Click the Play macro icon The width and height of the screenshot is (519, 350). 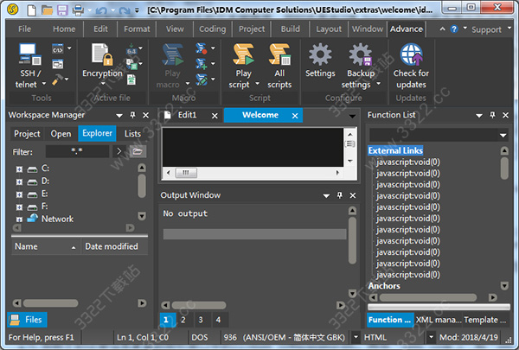click(172, 55)
